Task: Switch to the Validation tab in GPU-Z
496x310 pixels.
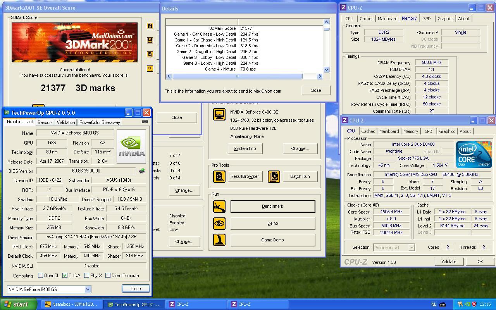Action: point(65,122)
